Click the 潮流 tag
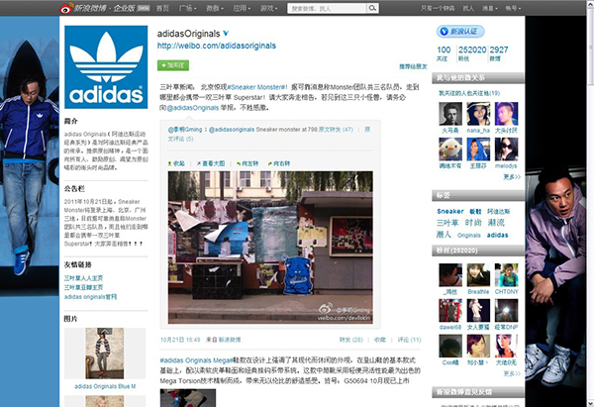 click(496, 223)
